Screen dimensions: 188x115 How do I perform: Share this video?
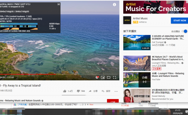93,91
